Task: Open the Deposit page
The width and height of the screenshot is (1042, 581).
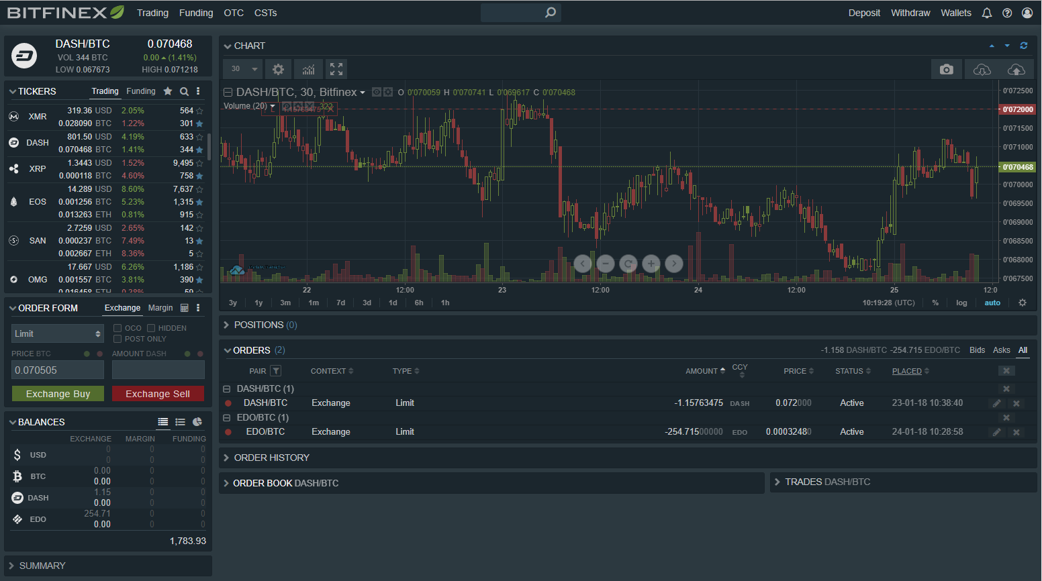Action: (x=864, y=13)
